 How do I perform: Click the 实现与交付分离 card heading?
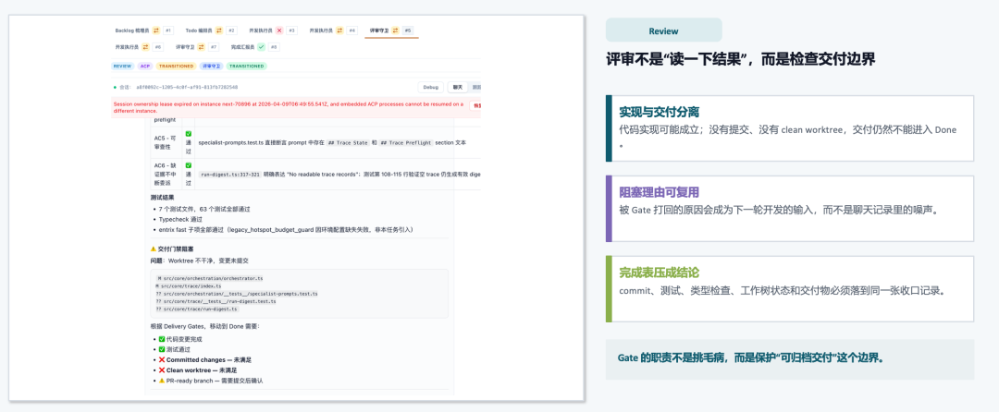[660, 113]
